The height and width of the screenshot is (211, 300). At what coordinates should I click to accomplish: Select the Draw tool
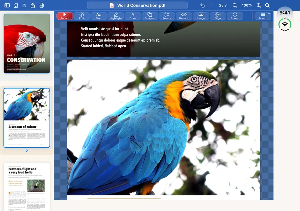[x=133, y=16]
